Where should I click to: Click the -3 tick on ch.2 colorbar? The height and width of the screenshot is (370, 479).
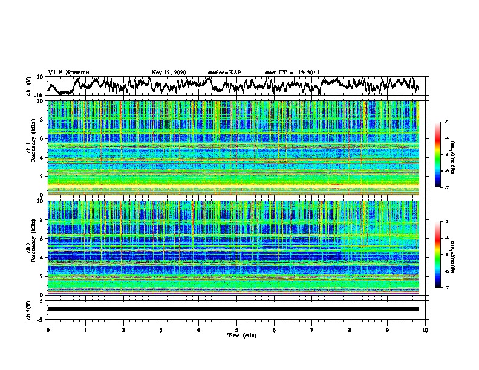pos(446,222)
